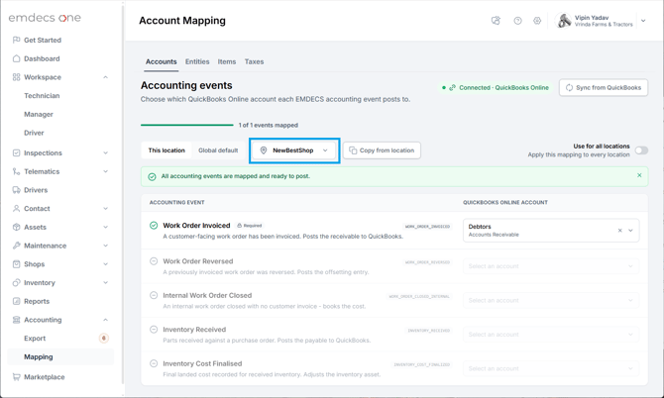Expand the Contact section chevron
This screenshot has height=398, width=664.
pyautogui.click(x=105, y=209)
